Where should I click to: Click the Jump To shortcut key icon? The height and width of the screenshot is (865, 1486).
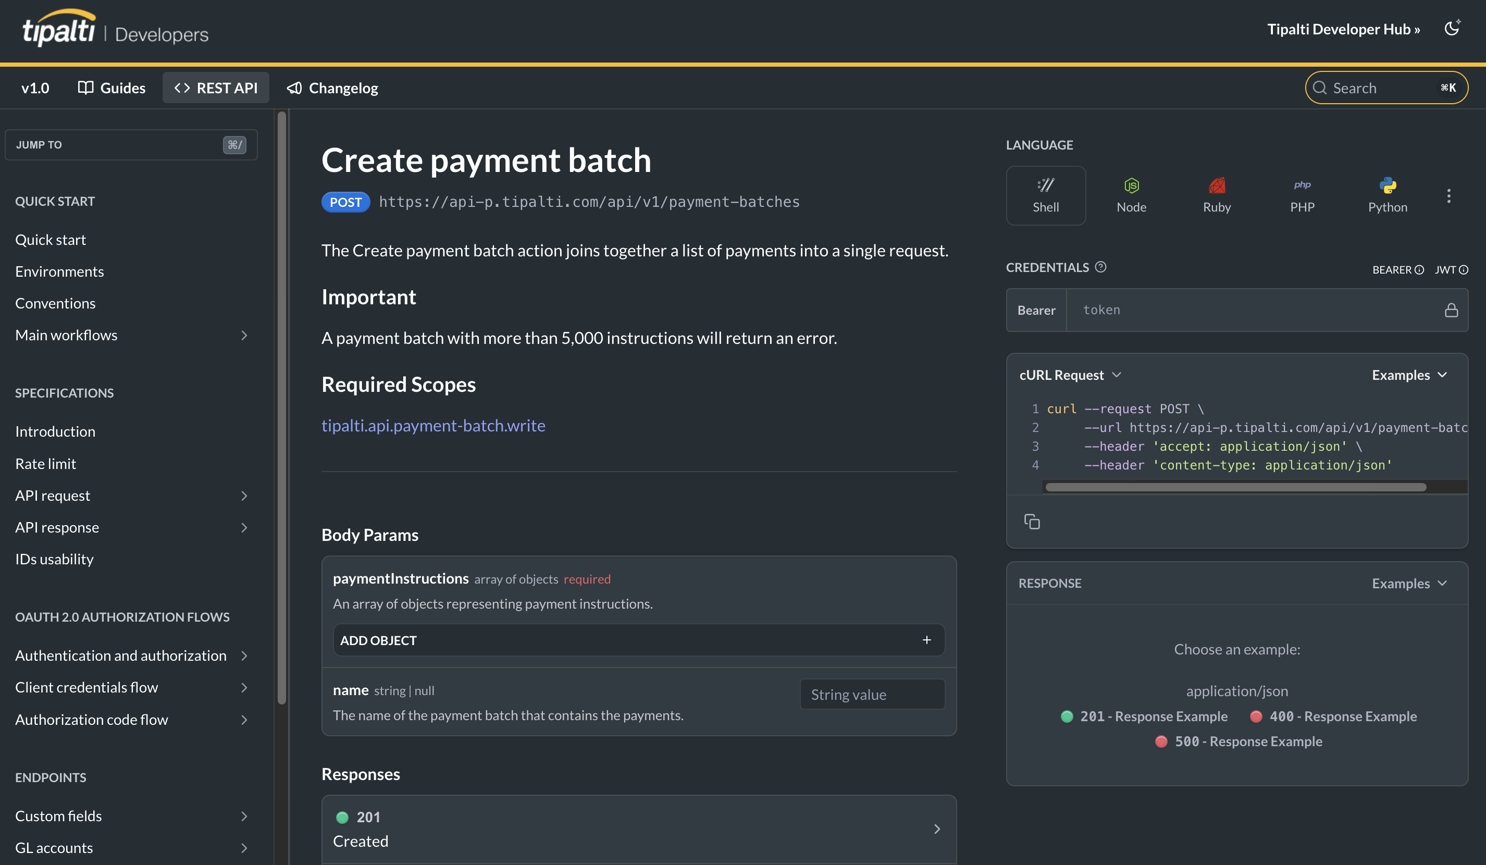pyautogui.click(x=234, y=144)
